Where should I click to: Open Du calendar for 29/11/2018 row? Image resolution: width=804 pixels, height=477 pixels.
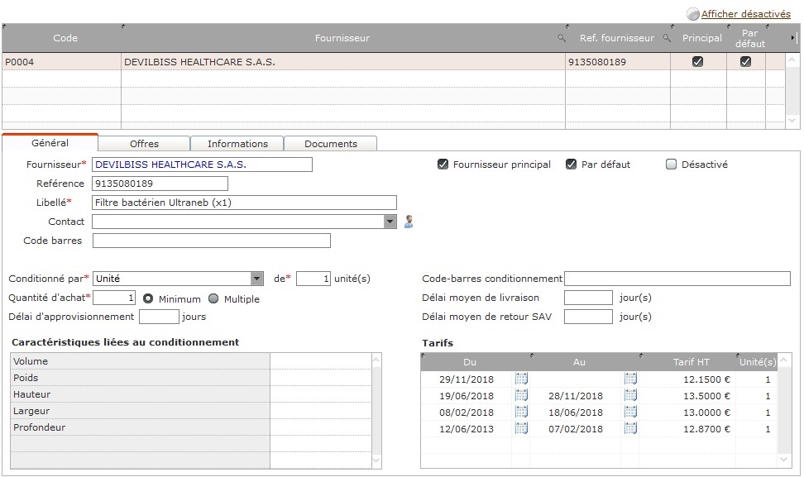[521, 379]
